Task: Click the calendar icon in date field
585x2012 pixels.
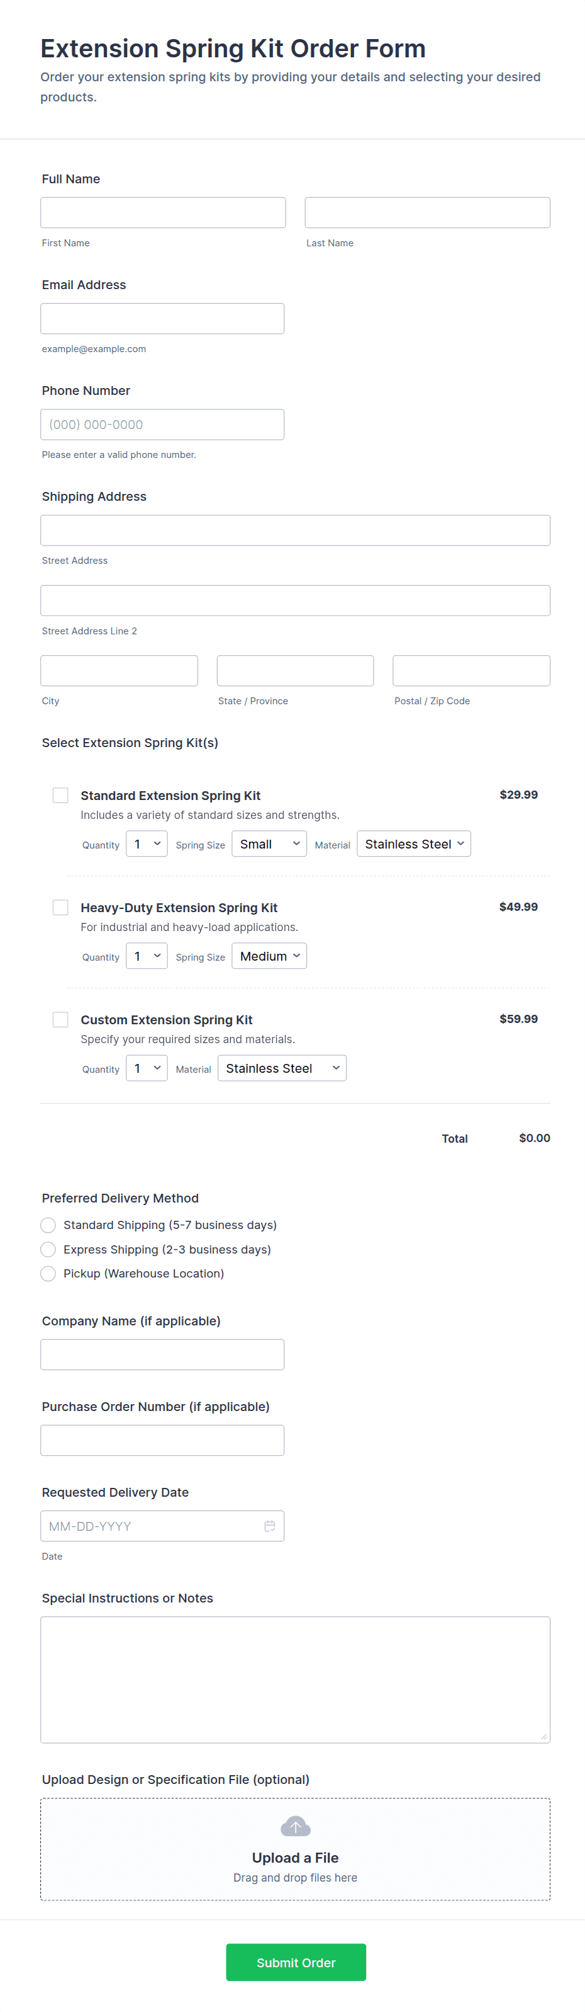Action: point(269,1526)
